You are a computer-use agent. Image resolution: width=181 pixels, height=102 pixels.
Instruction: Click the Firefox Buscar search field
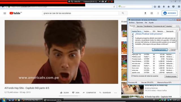point(135,7)
